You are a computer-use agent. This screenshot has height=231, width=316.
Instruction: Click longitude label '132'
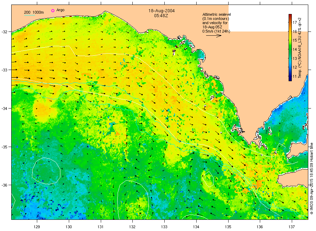pyautogui.click(x=132, y=227)
